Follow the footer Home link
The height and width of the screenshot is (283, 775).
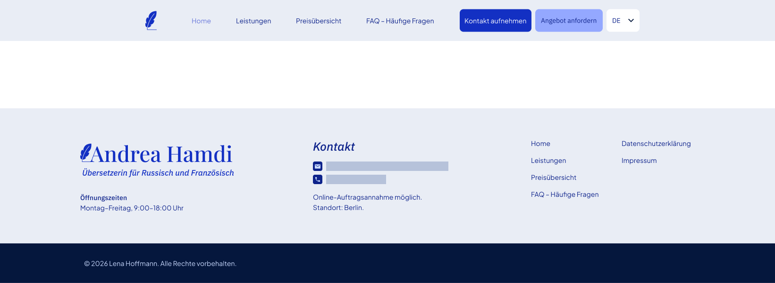[x=540, y=144]
